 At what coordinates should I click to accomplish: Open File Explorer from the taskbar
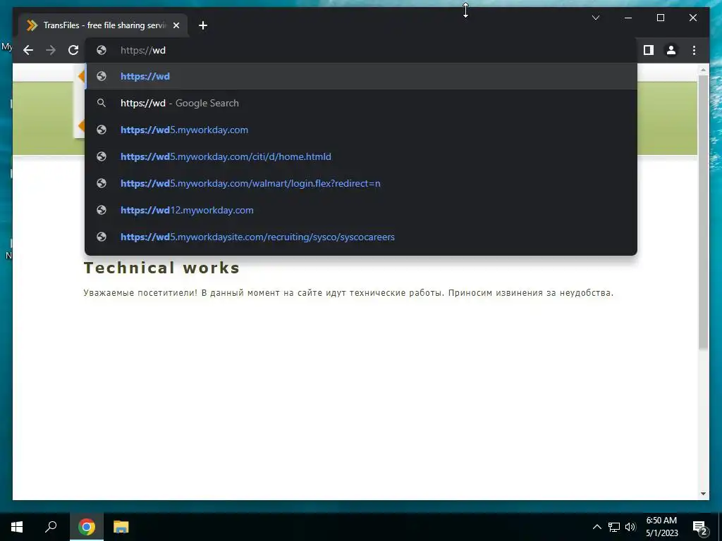(121, 527)
